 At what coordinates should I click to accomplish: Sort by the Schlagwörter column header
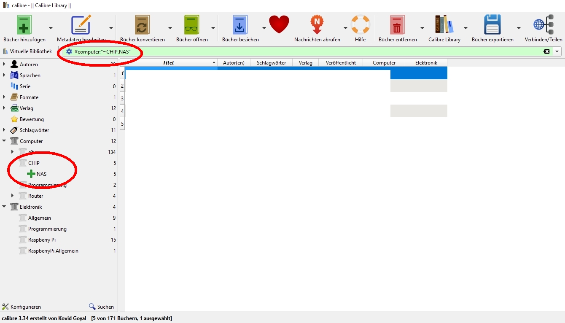271,62
